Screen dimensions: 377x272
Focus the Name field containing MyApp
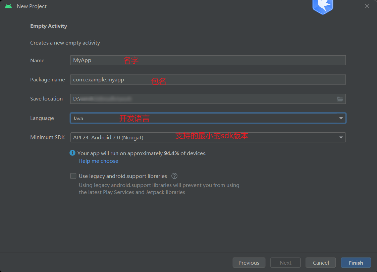tap(208, 60)
